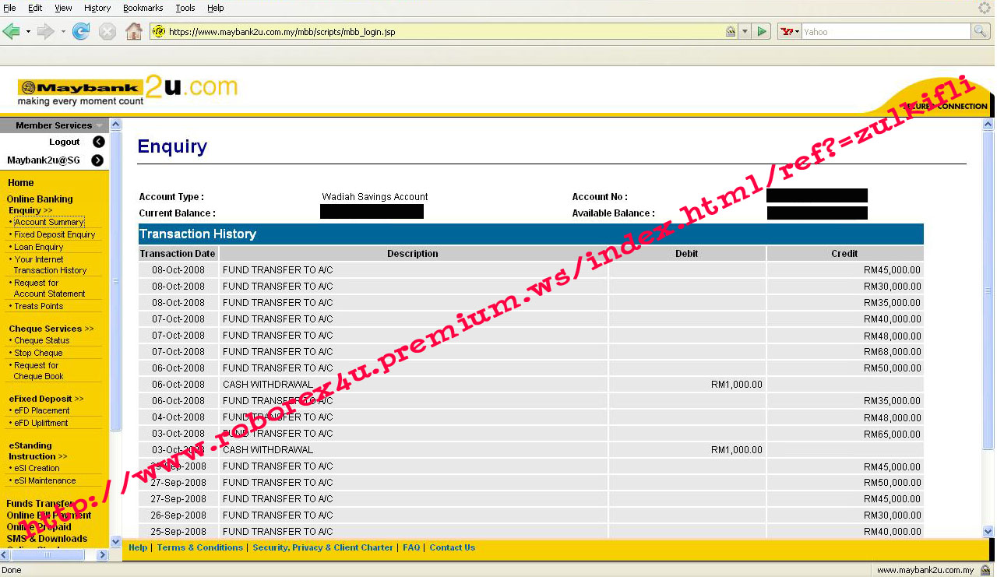This screenshot has width=997, height=577.
Task: Open Account Summary in the sidebar
Action: click(49, 222)
